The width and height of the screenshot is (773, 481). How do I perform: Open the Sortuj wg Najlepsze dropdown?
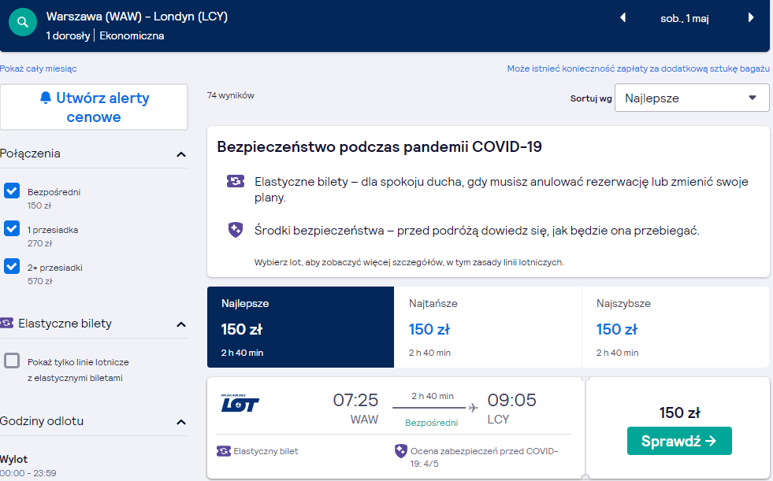(x=692, y=98)
